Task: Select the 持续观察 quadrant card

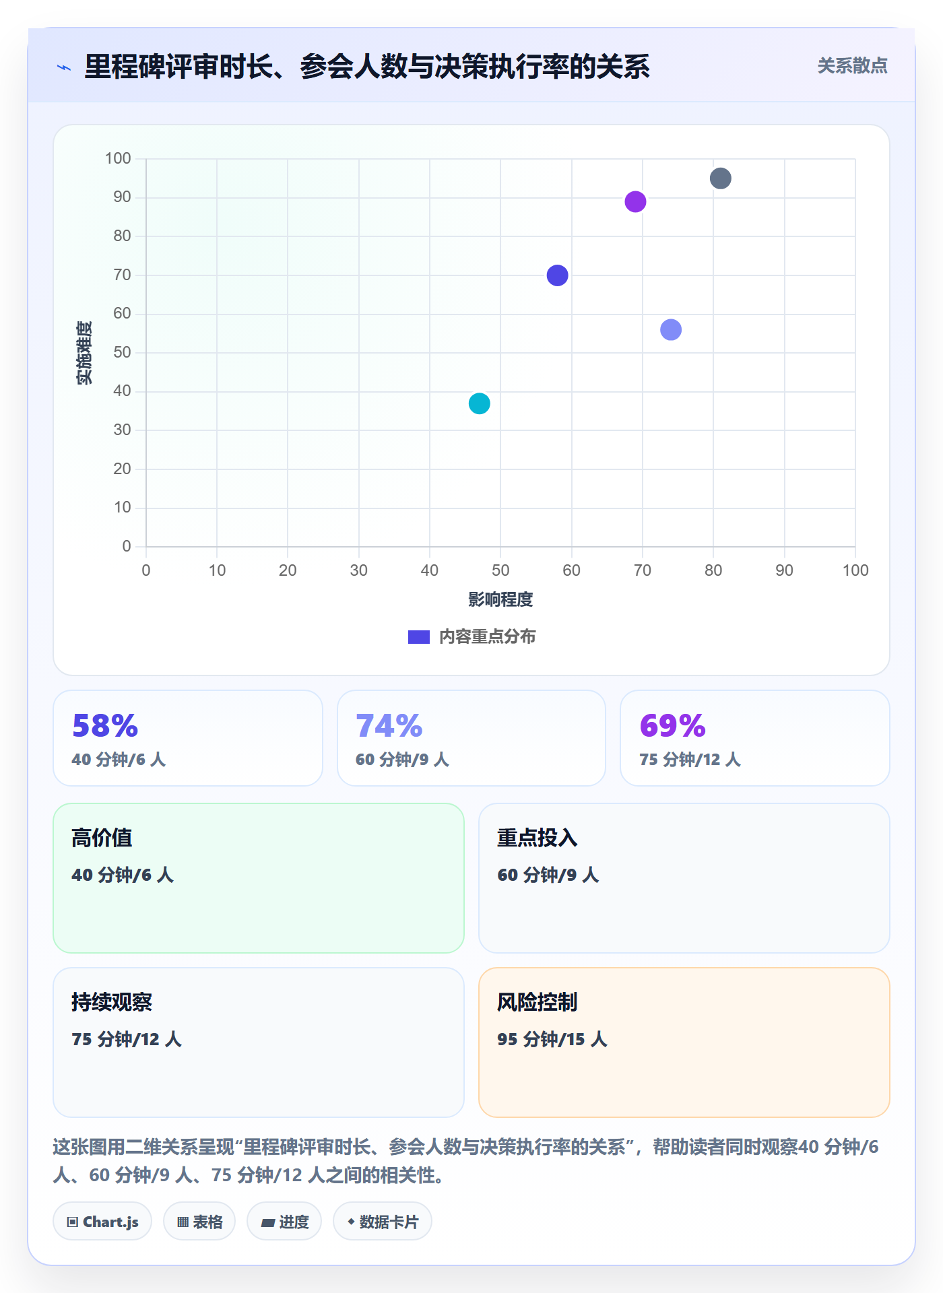Action: click(x=259, y=1042)
